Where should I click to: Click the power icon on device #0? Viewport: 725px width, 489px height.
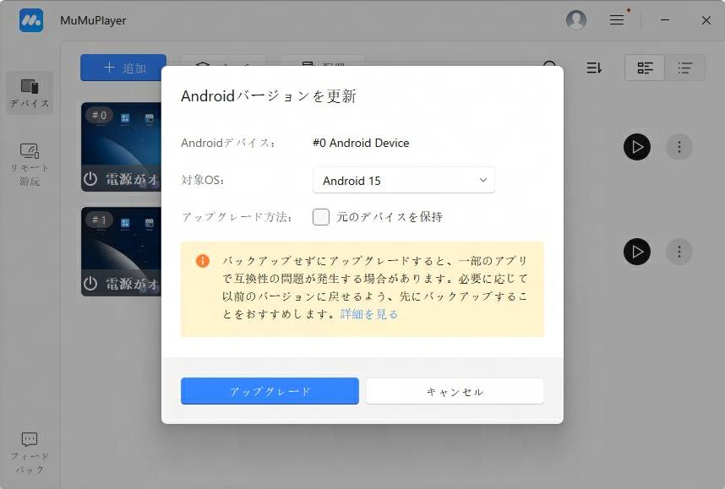(x=90, y=179)
